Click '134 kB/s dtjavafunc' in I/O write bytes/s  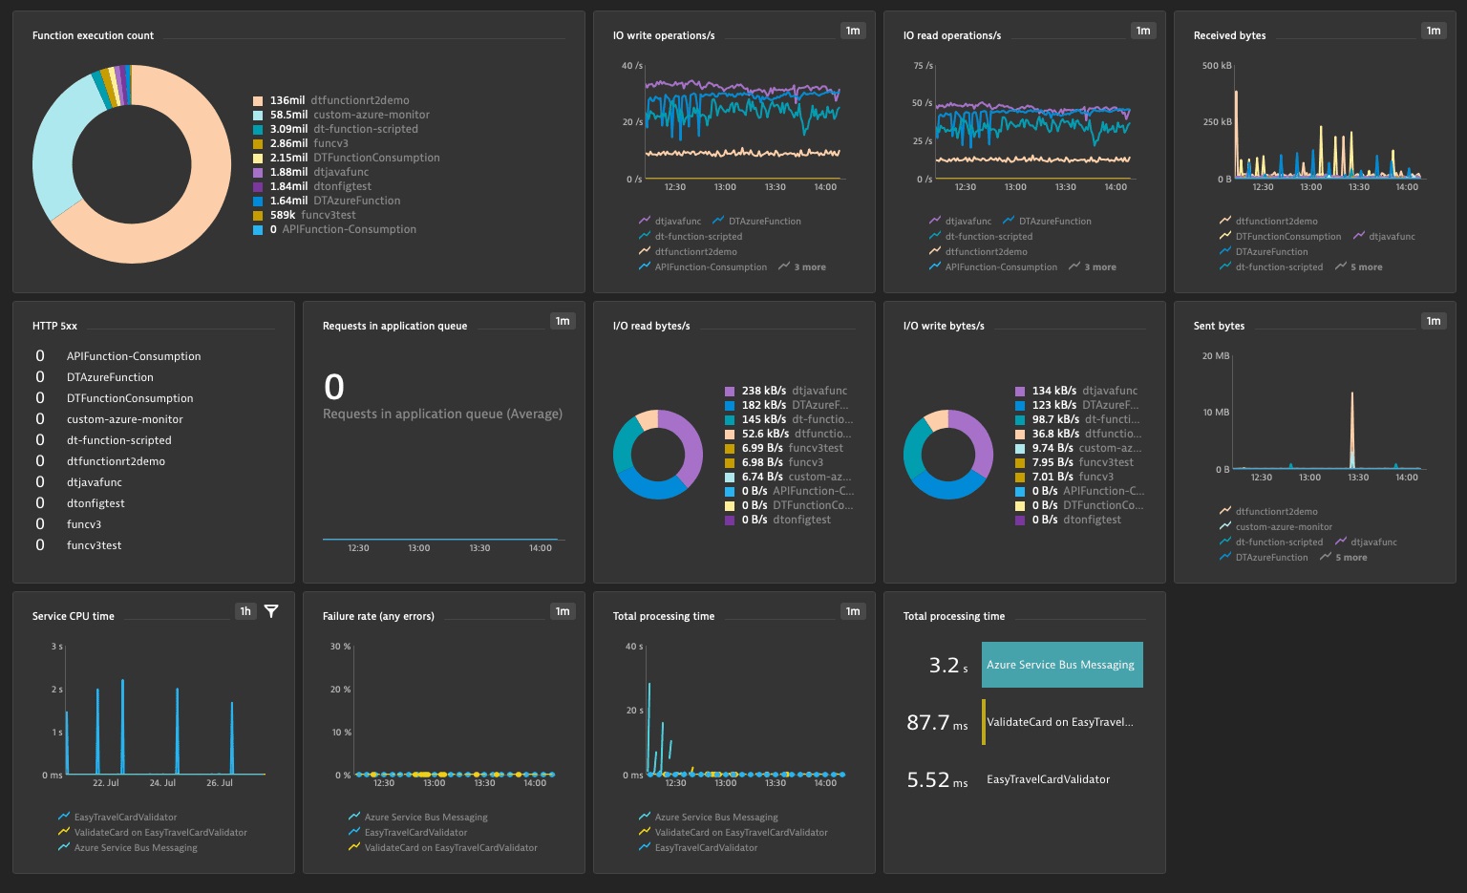1076,391
